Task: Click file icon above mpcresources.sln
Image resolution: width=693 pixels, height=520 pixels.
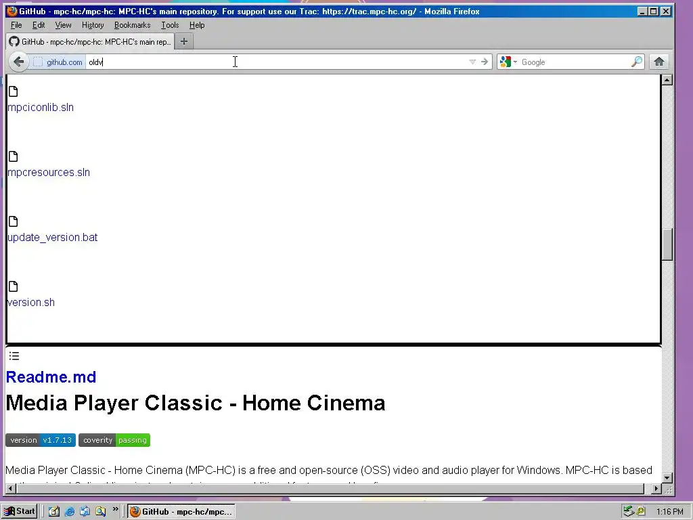Action: pos(14,156)
